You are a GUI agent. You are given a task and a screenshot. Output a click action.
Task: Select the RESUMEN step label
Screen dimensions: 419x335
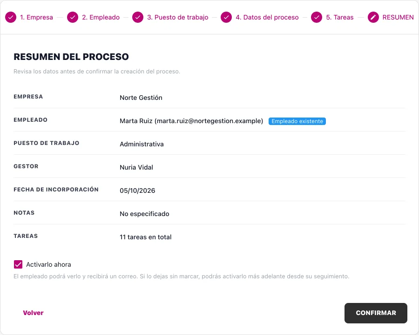pyautogui.click(x=398, y=17)
